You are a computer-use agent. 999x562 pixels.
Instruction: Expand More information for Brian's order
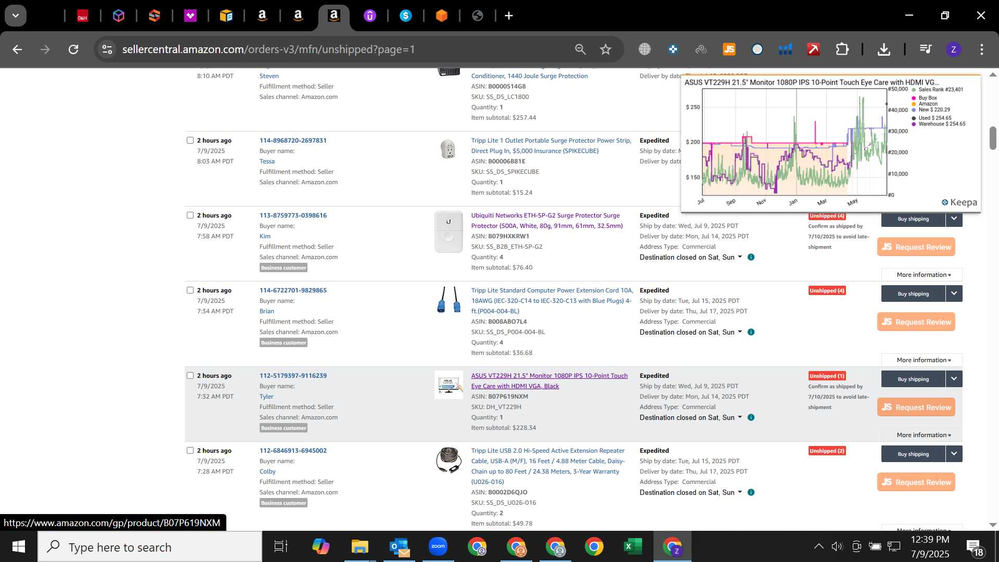coord(921,360)
